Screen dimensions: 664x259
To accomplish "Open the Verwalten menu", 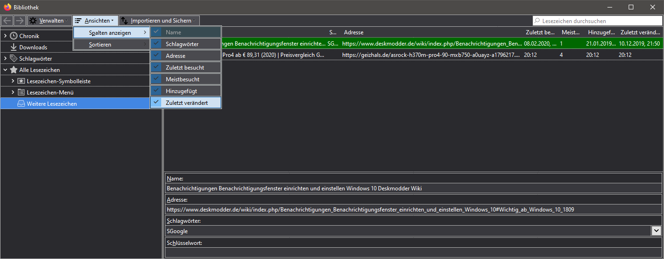I will pos(49,21).
